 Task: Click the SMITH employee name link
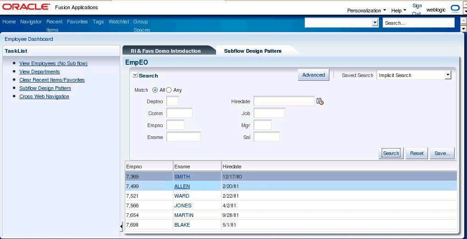pos(182,177)
